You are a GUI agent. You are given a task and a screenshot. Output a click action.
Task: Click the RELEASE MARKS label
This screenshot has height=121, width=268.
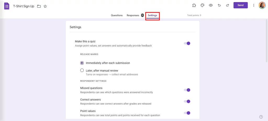tap(89, 54)
